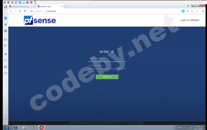This screenshot has width=207, height=130.
Task: Add page to bookmarks with heart icon
Action: click(197, 11)
